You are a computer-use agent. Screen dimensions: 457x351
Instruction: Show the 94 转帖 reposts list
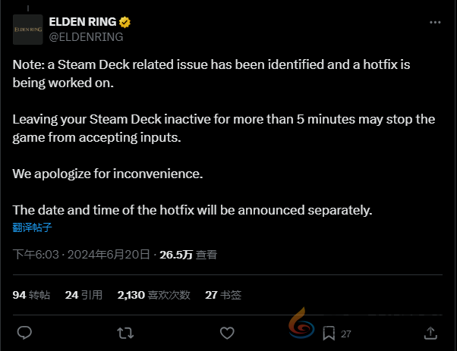[x=32, y=294]
